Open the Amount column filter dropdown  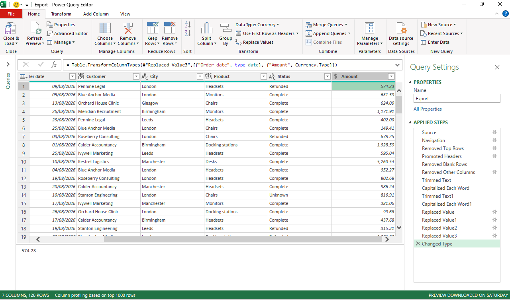click(x=391, y=76)
